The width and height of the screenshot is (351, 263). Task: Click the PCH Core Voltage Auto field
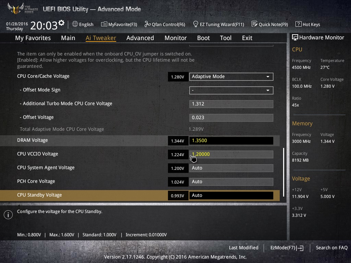(x=231, y=182)
